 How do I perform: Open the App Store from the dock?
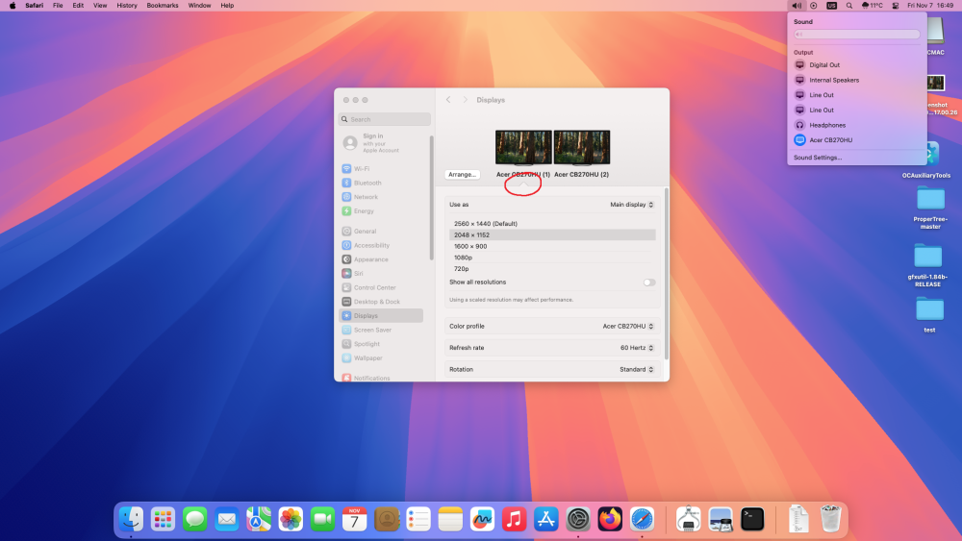coord(546,519)
